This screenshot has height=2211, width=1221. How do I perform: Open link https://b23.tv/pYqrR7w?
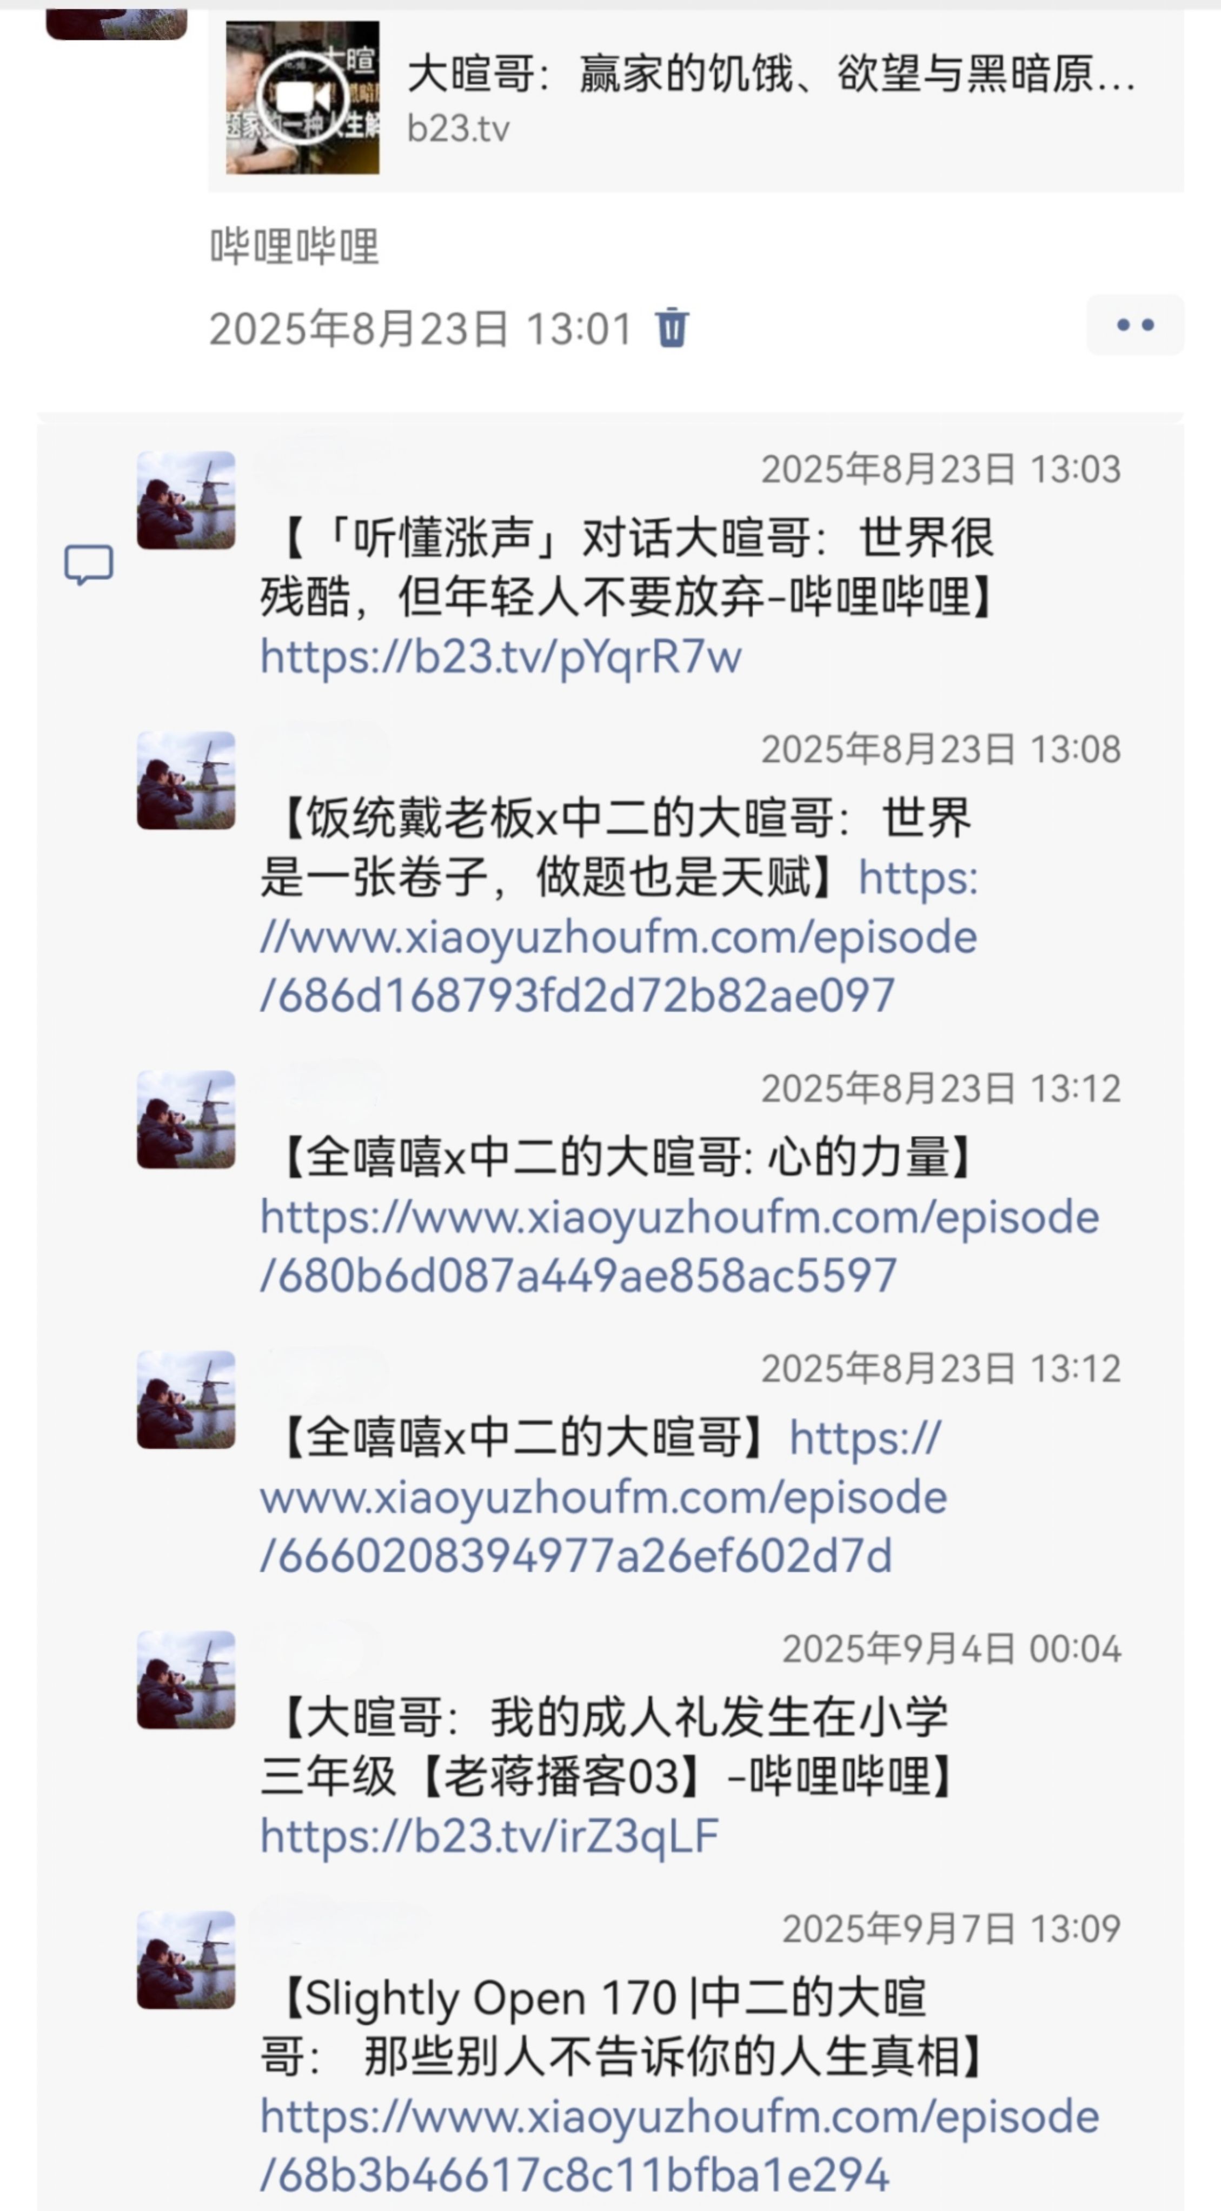pos(501,658)
